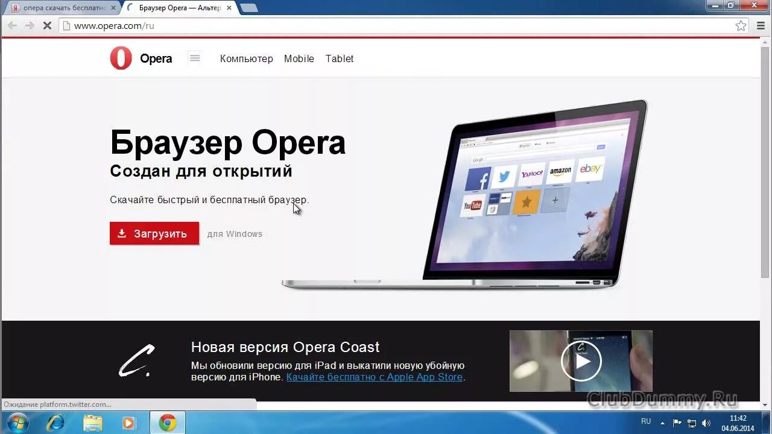The width and height of the screenshot is (772, 434).
Task: Open the hamburger menu beside Opera logo
Action: (194, 58)
